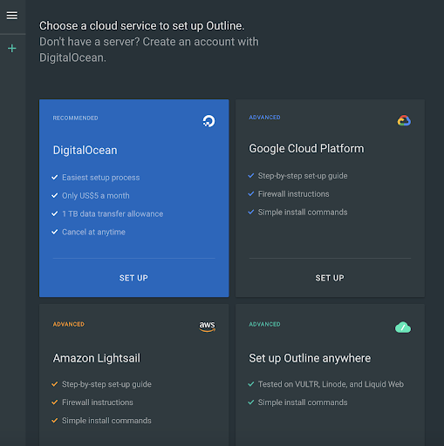Viewport: 444px width, 446px height.
Task: Click 'Tested on VULTR, Linode, and Liquid Web'
Action: (x=331, y=384)
